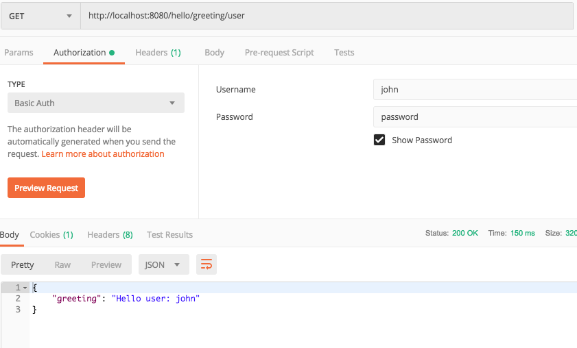Screen dimensions: 577x348
Task: Show the Test Results tab
Action: point(169,235)
